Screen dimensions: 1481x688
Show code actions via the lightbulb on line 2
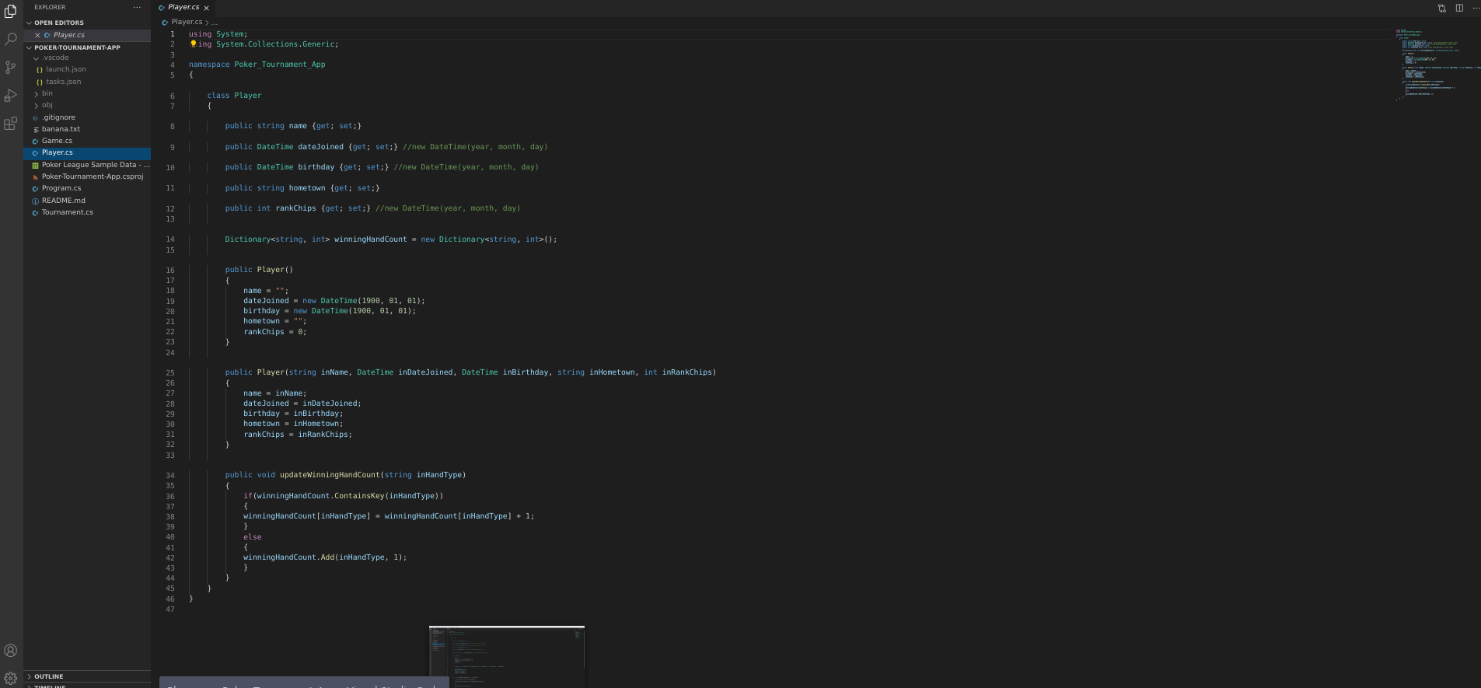click(x=193, y=44)
